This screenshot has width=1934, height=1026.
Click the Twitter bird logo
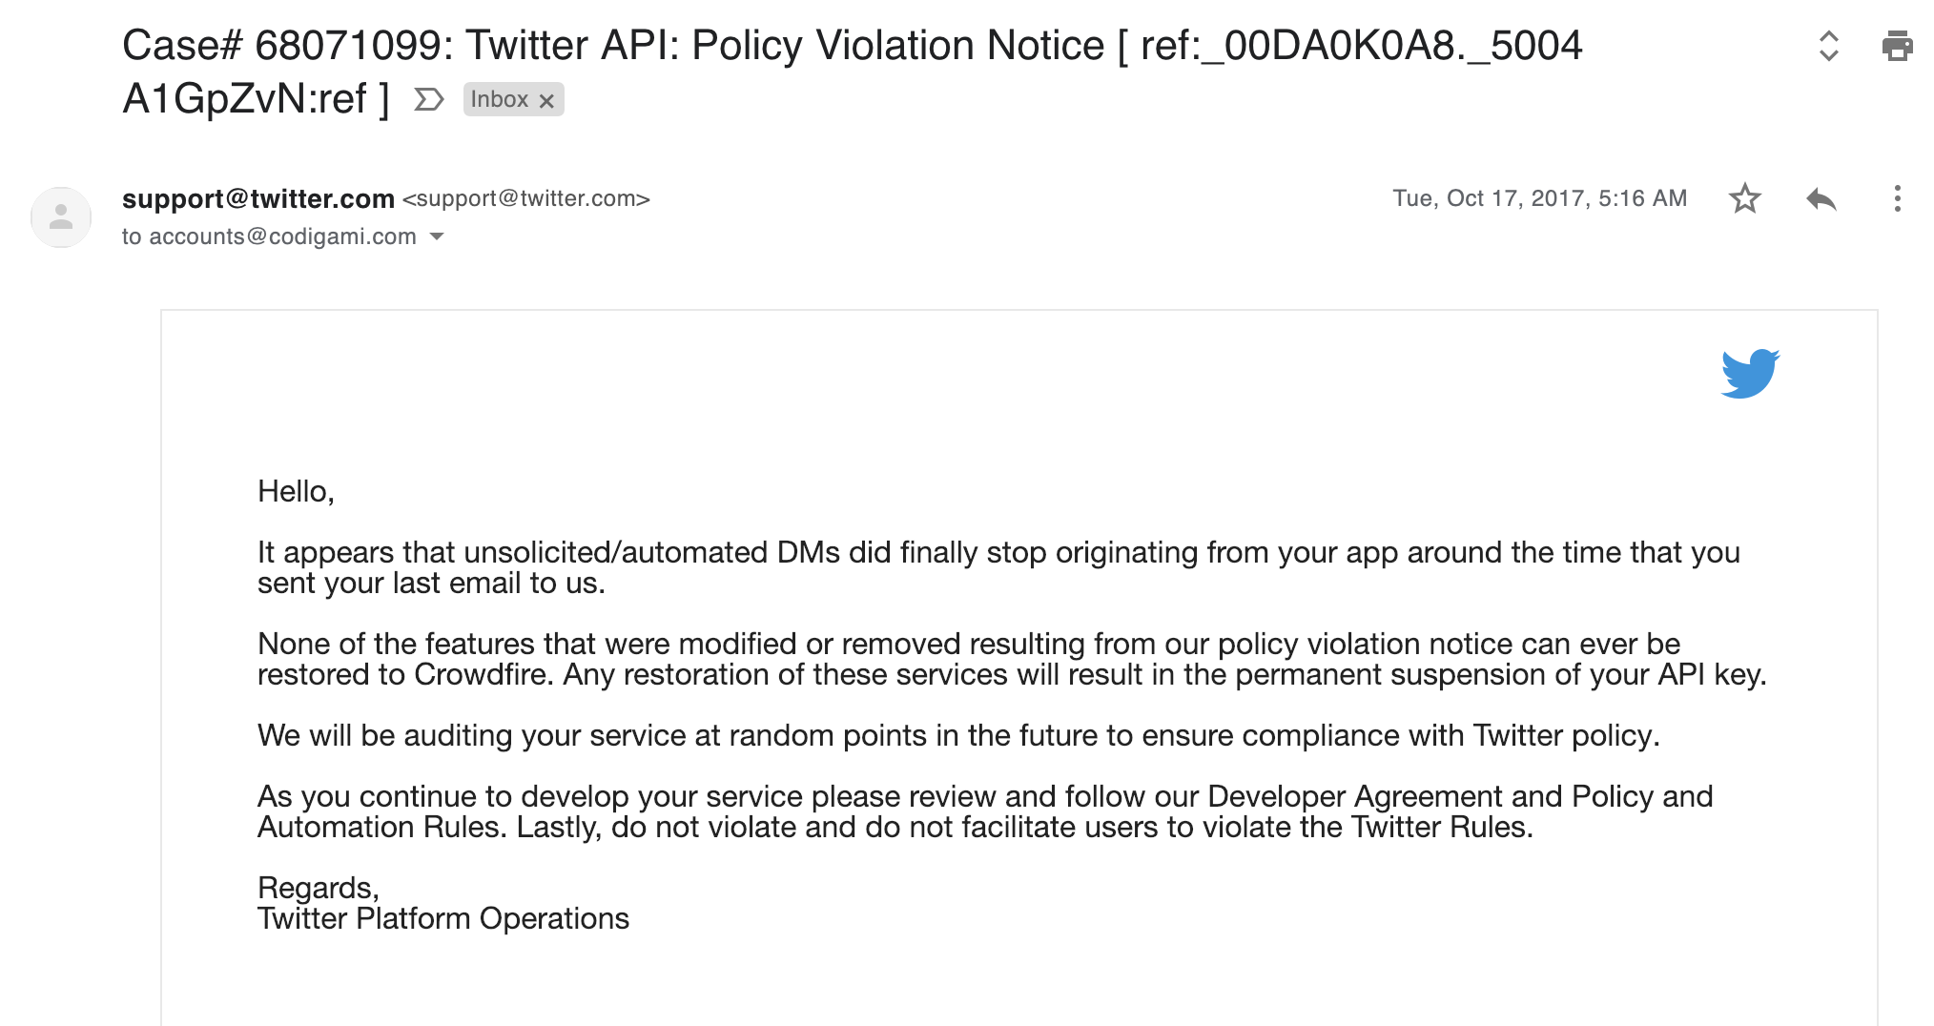pos(1750,373)
